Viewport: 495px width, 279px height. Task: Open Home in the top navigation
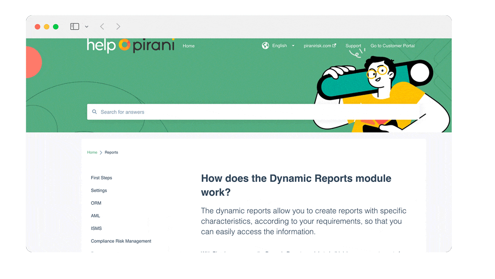189,46
